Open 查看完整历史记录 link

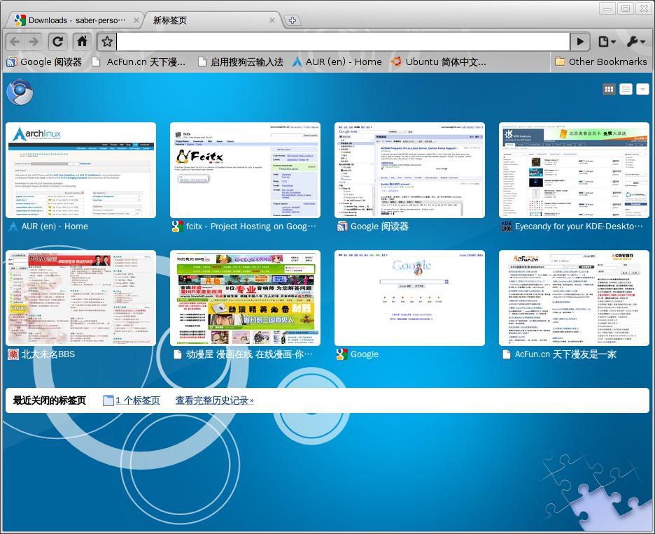(x=214, y=400)
